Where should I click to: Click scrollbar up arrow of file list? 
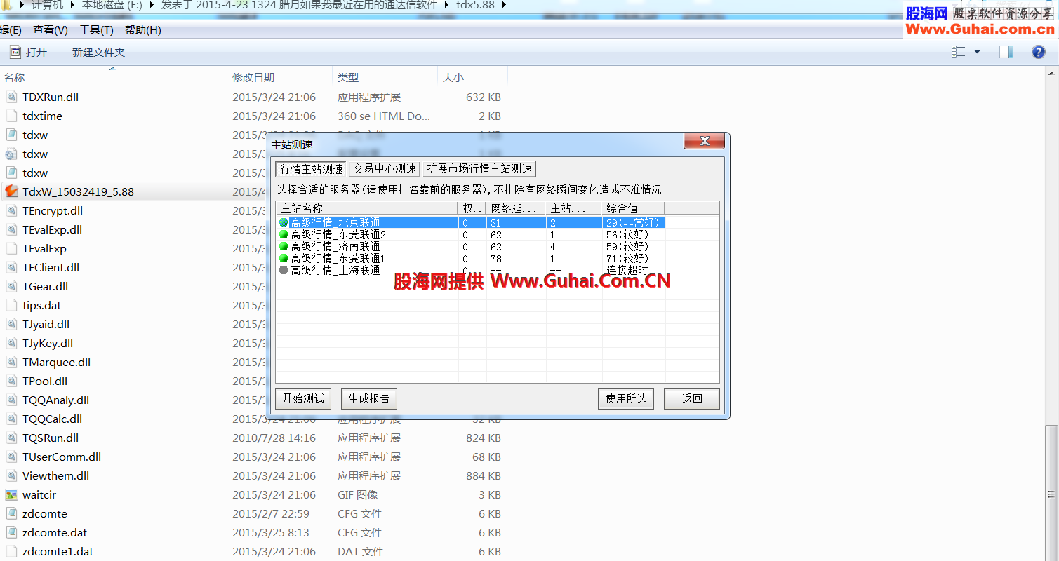point(1053,72)
